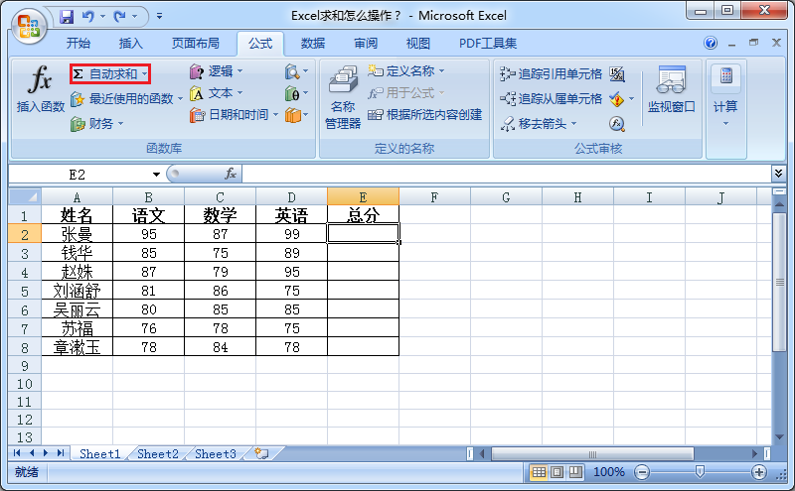Go to last sheet navigation arrow
The height and width of the screenshot is (491, 795).
pyautogui.click(x=61, y=453)
